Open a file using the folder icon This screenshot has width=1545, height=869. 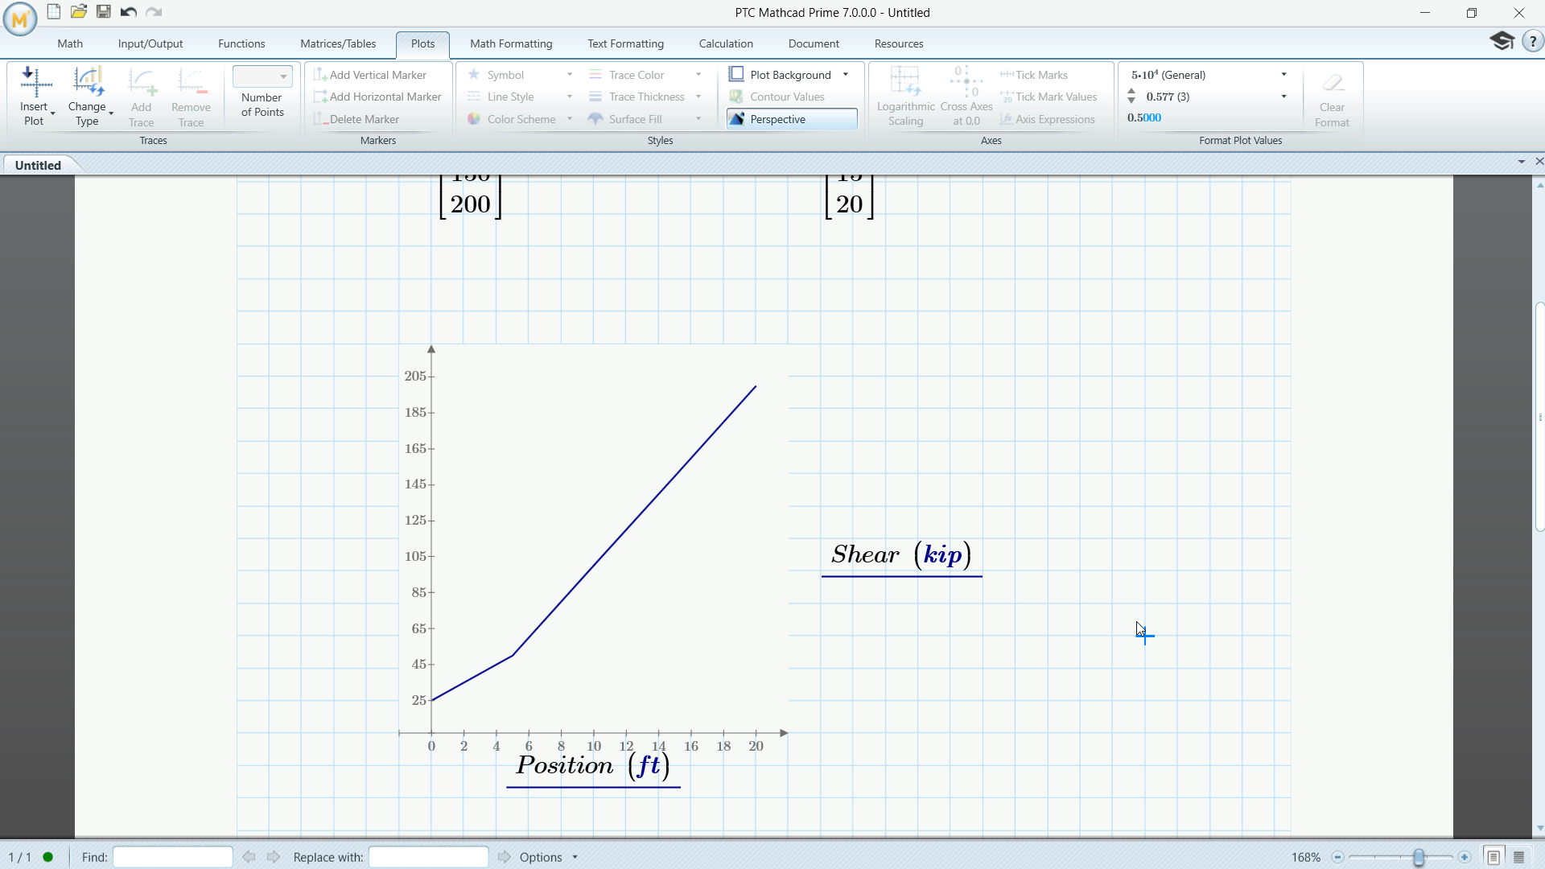(x=78, y=12)
